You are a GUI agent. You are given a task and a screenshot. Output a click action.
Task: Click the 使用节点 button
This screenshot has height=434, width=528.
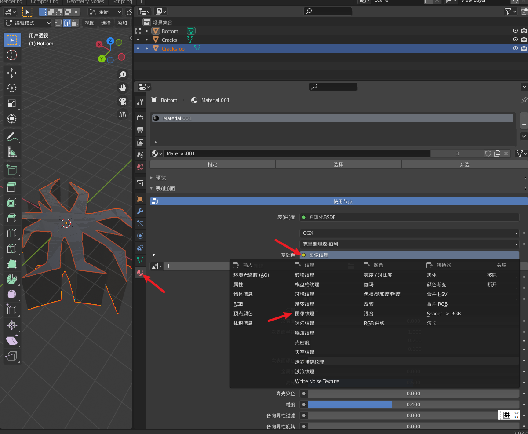coord(339,201)
